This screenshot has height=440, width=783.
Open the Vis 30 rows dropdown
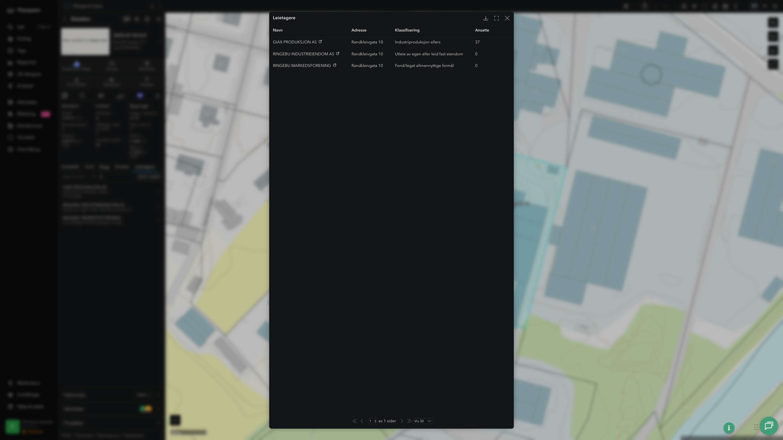tap(422, 421)
